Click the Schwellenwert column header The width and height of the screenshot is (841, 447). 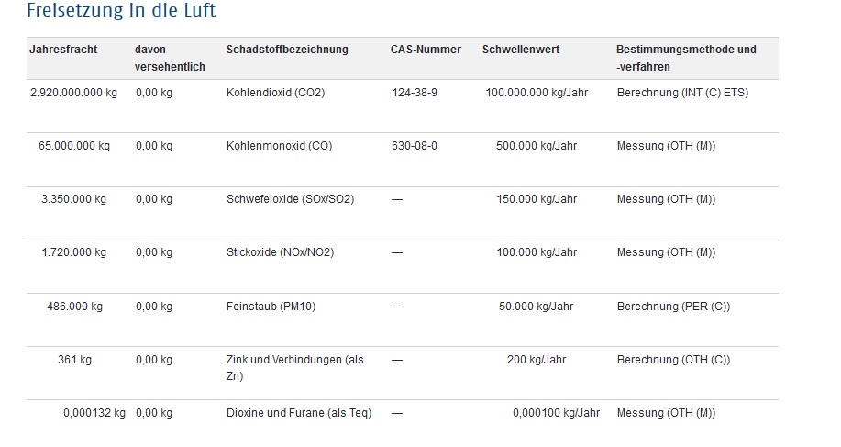pyautogui.click(x=520, y=50)
